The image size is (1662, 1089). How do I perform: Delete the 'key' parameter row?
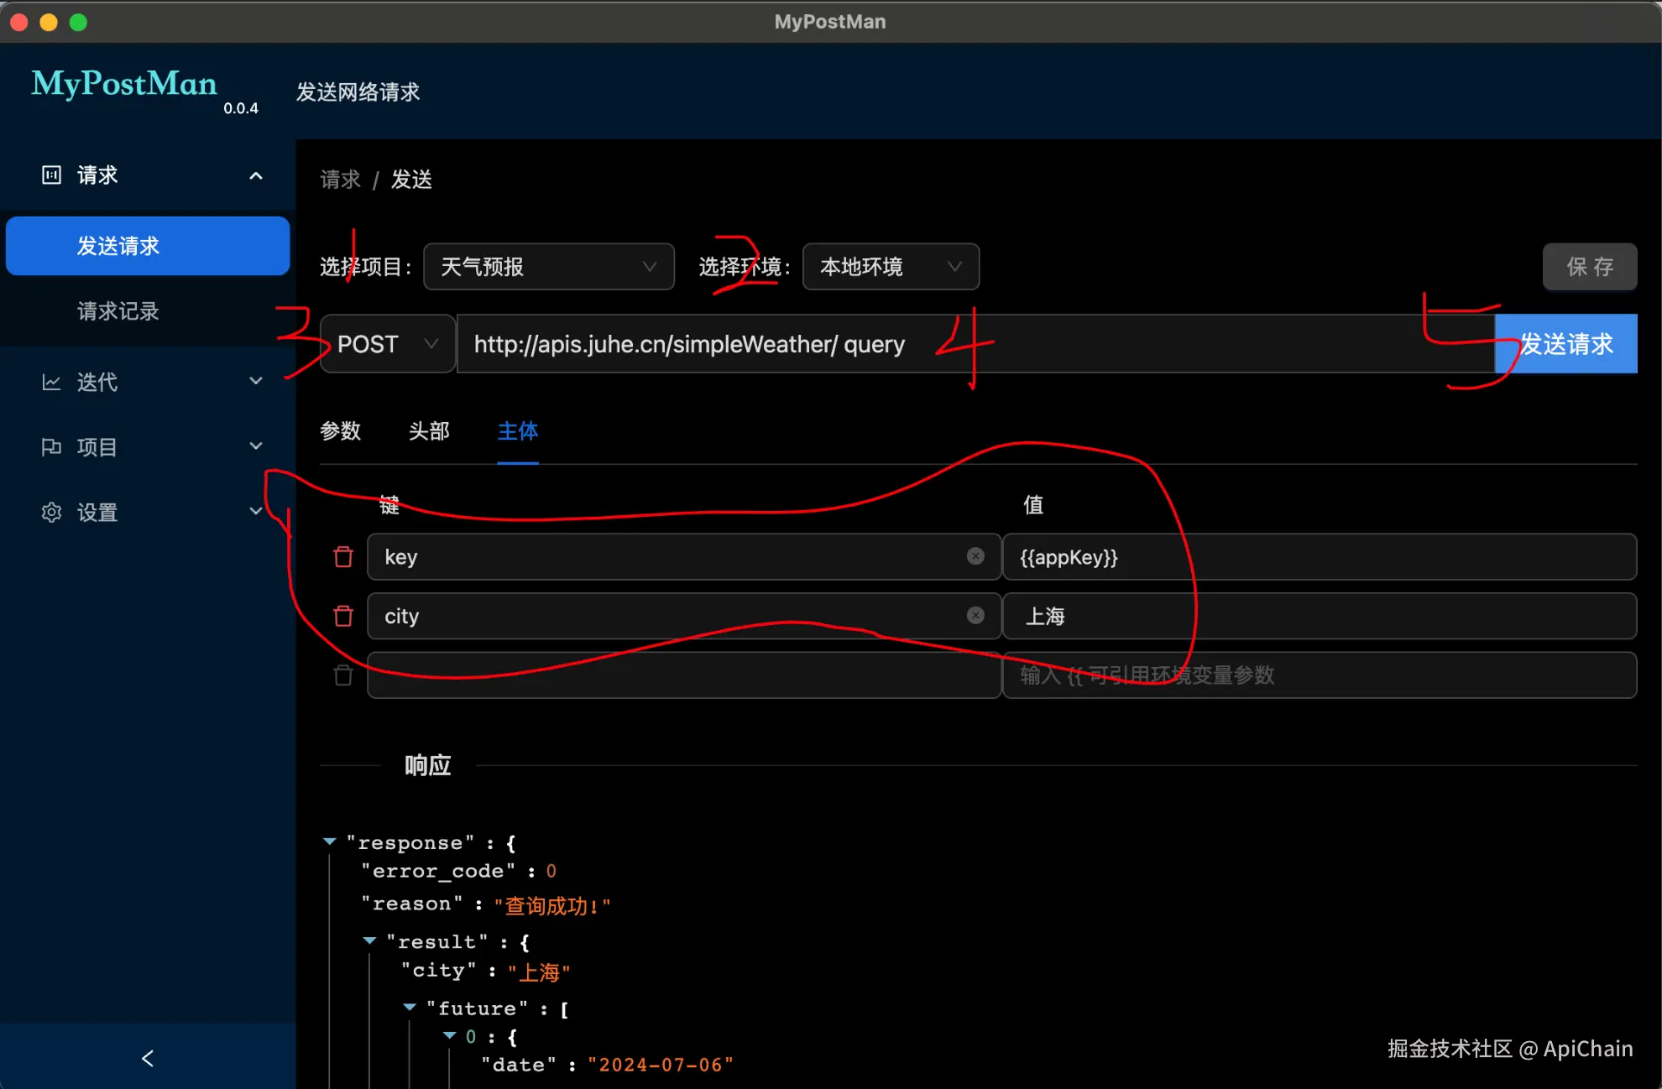342,557
